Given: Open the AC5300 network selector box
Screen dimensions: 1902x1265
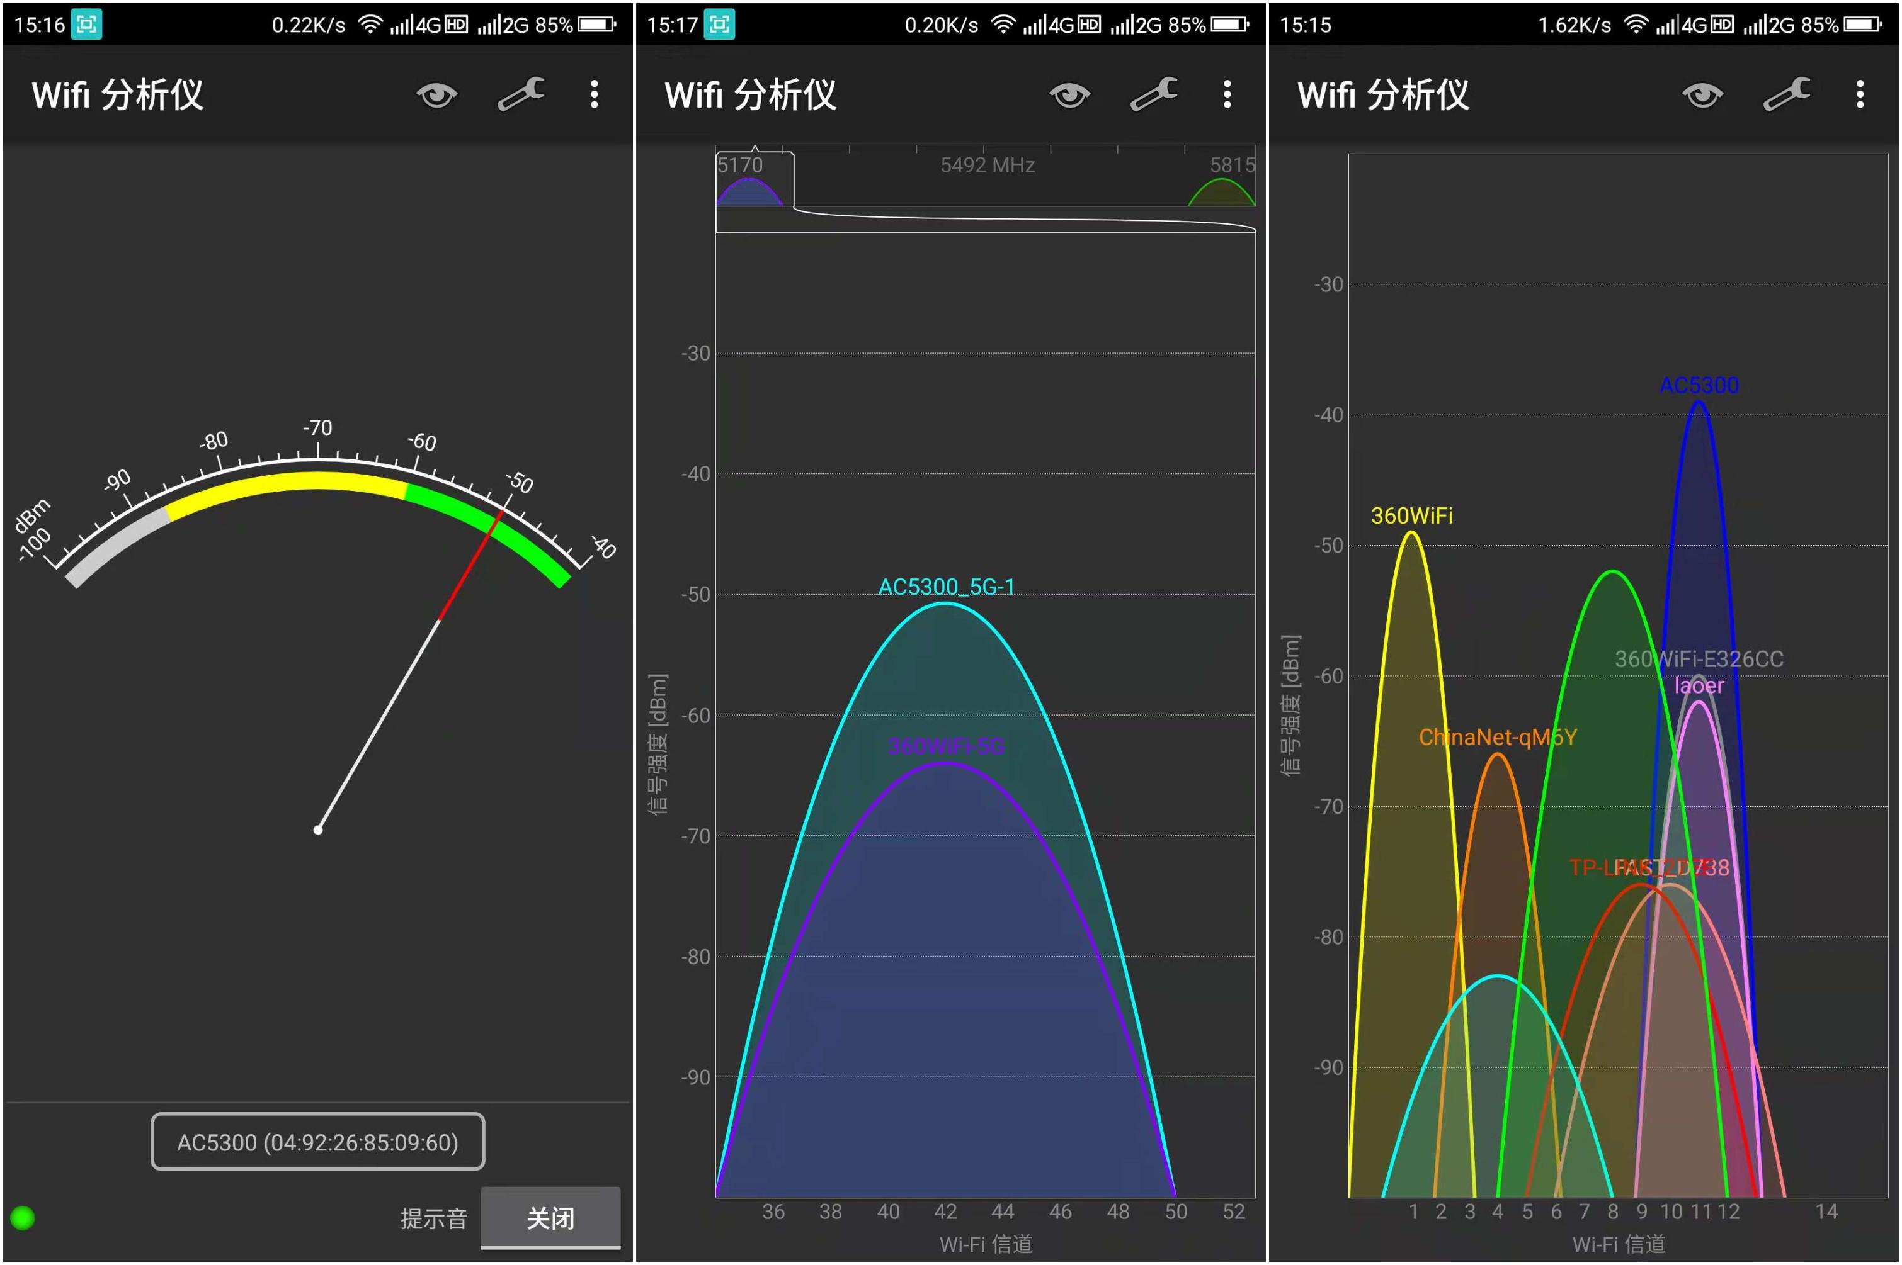Looking at the screenshot, I should pos(317,1142).
